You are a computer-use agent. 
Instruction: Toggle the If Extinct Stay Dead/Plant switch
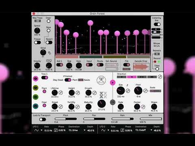[x=68, y=80]
